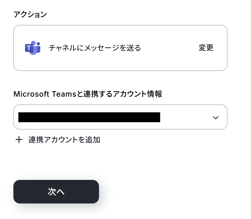Expand the account list with down arrow

click(x=215, y=118)
